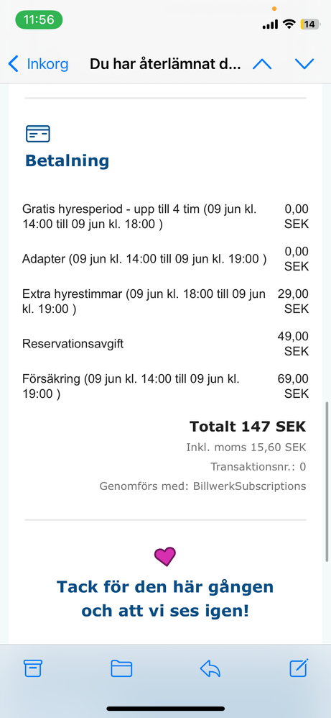
Task: Tap the Betalning heading
Action: (x=67, y=160)
